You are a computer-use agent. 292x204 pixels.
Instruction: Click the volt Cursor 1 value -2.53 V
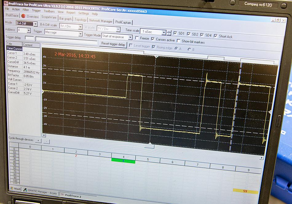coord(28,85)
